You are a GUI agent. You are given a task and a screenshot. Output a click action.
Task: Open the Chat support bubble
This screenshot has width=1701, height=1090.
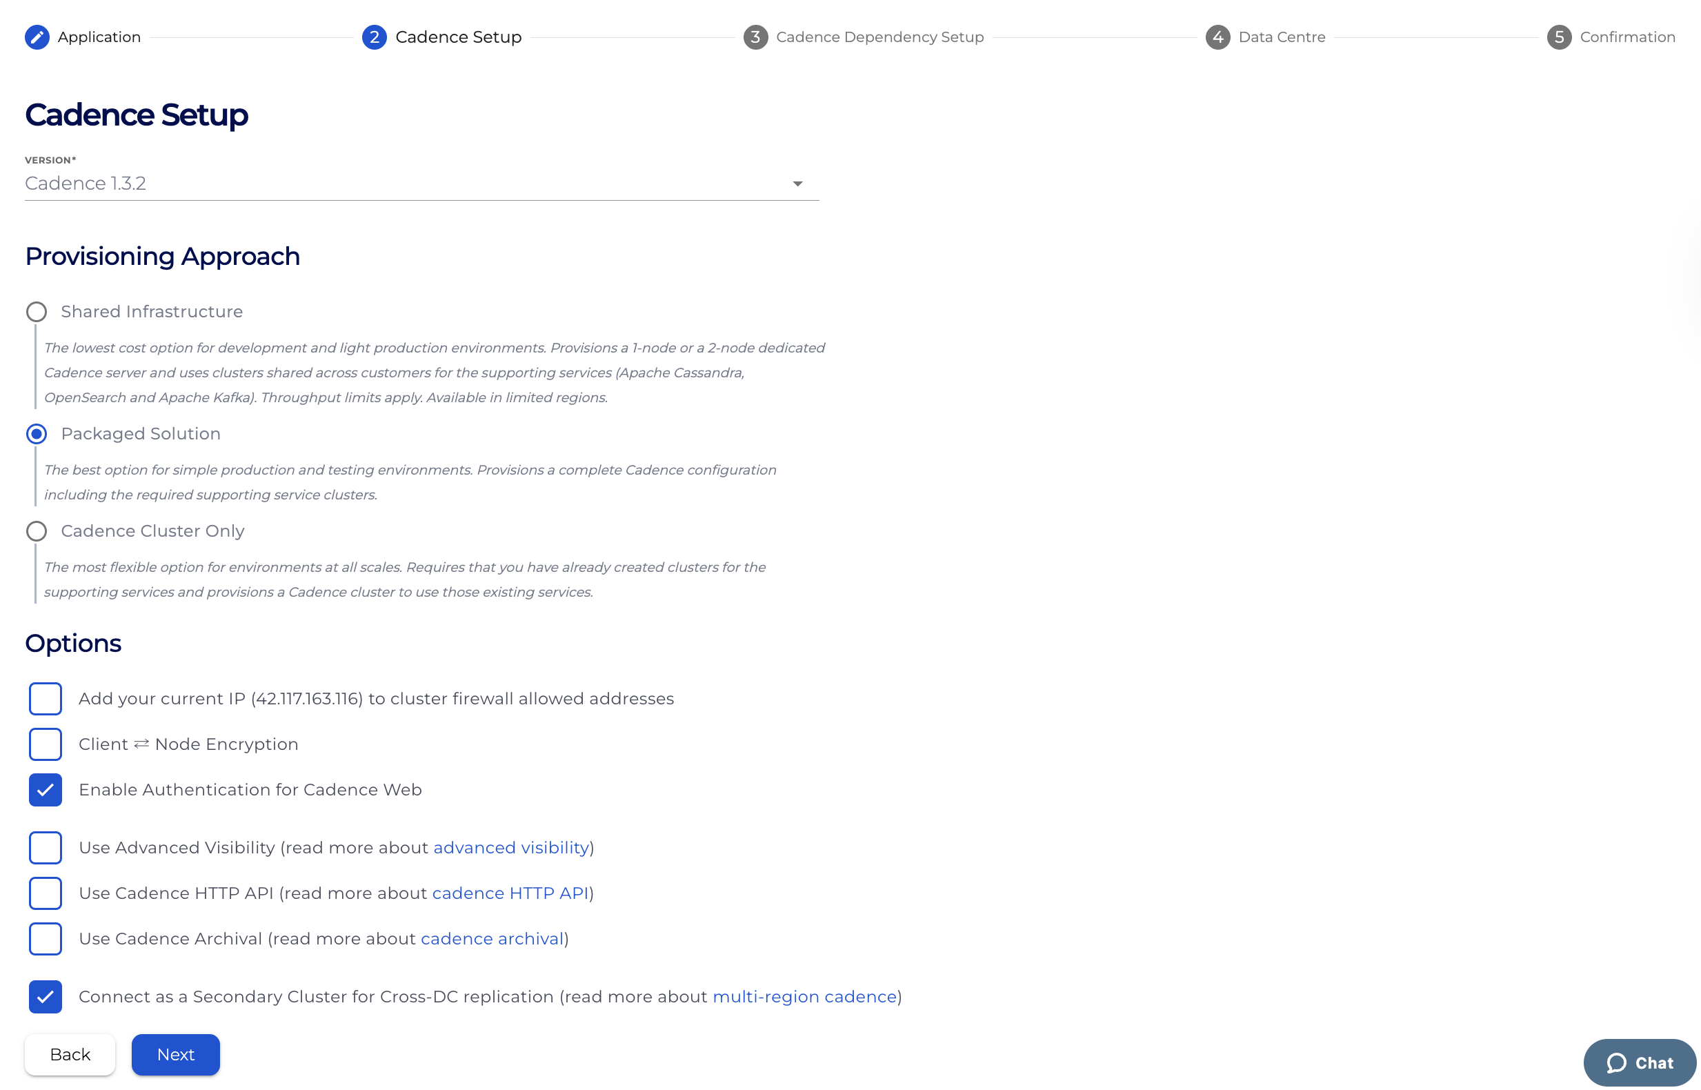(1639, 1062)
